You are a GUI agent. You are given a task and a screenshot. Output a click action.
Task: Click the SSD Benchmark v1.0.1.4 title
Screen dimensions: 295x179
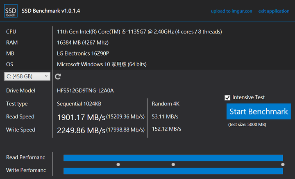[x=53, y=11]
